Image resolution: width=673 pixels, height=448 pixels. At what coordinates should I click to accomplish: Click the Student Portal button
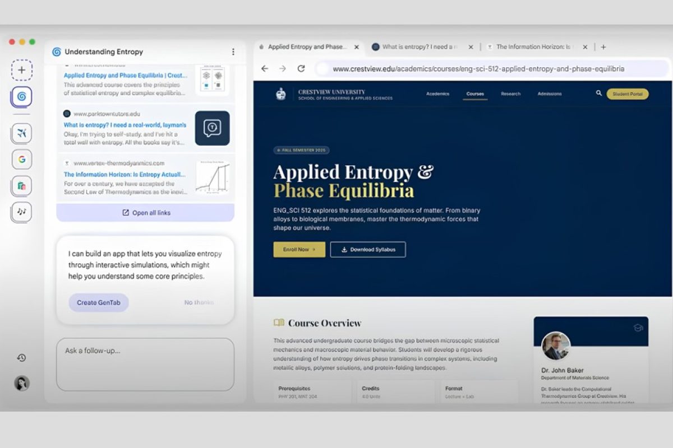coord(628,94)
